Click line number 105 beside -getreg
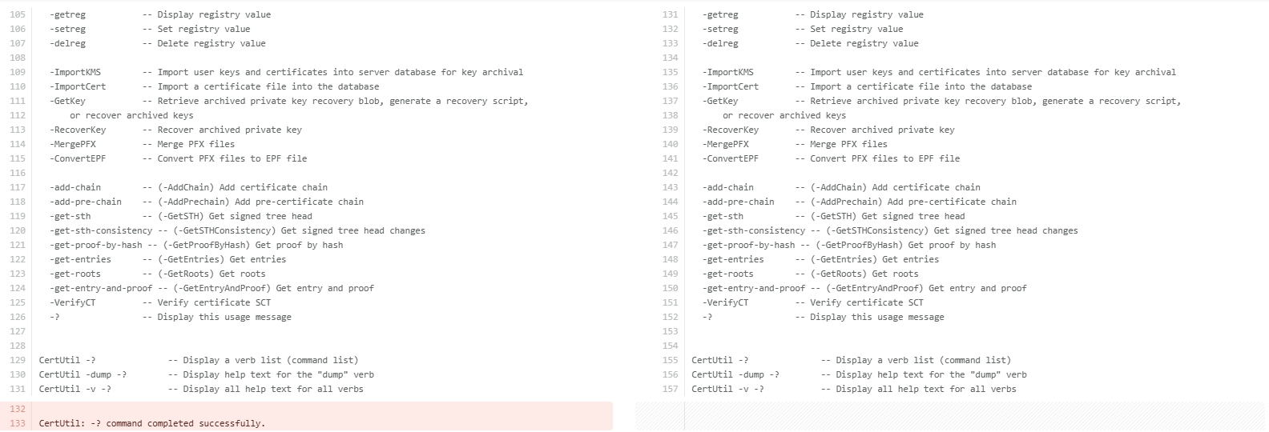 [17, 14]
